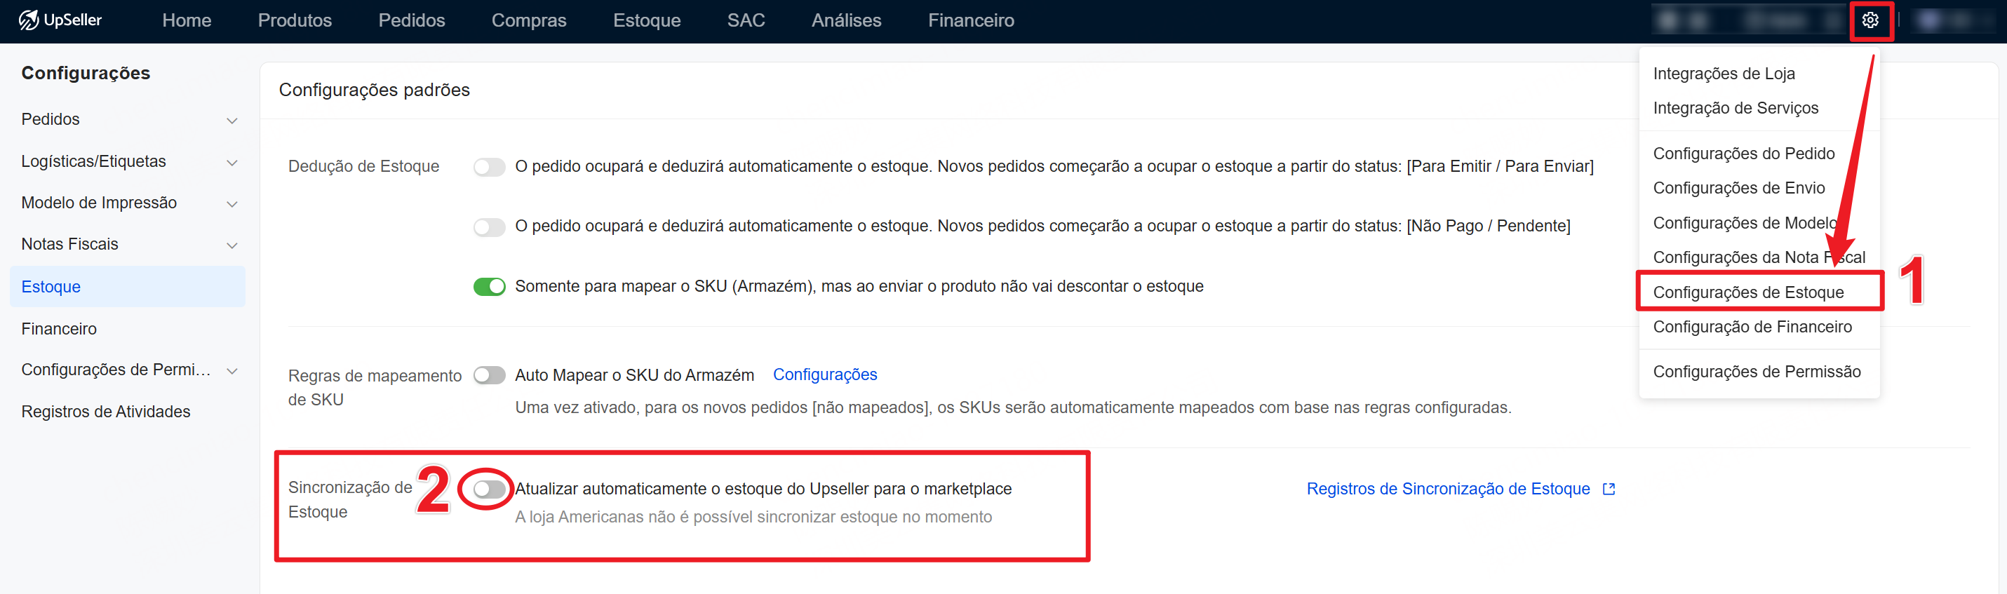Open the Configurações link for SKU mapping
Viewport: 2007px width, 594px height.
click(824, 374)
